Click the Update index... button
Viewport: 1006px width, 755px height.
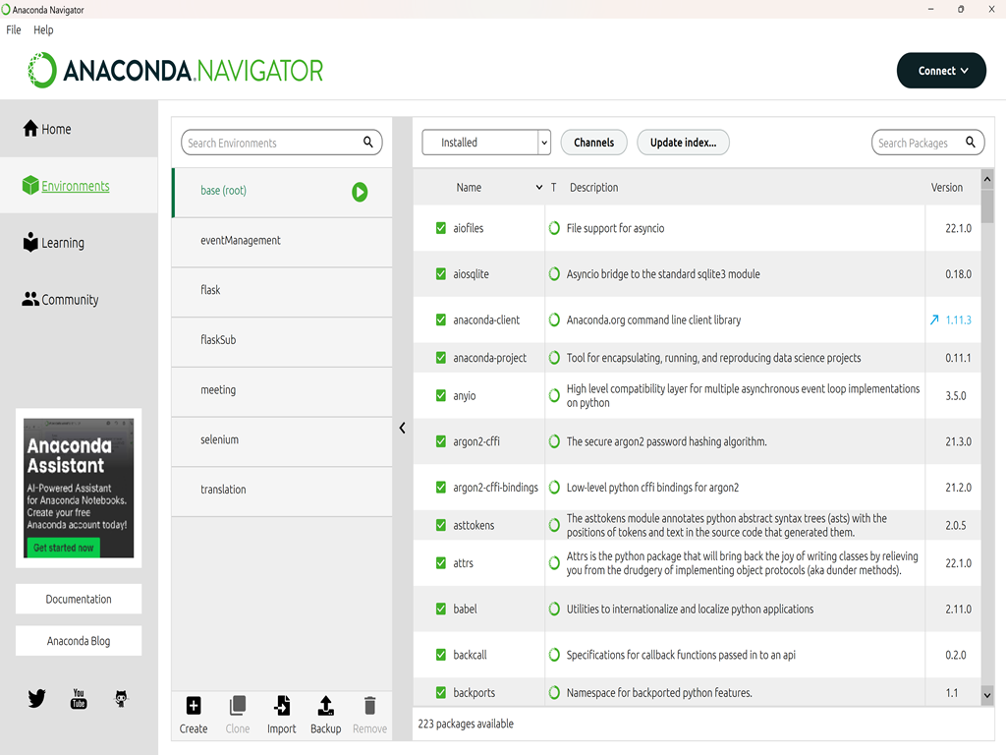(683, 143)
